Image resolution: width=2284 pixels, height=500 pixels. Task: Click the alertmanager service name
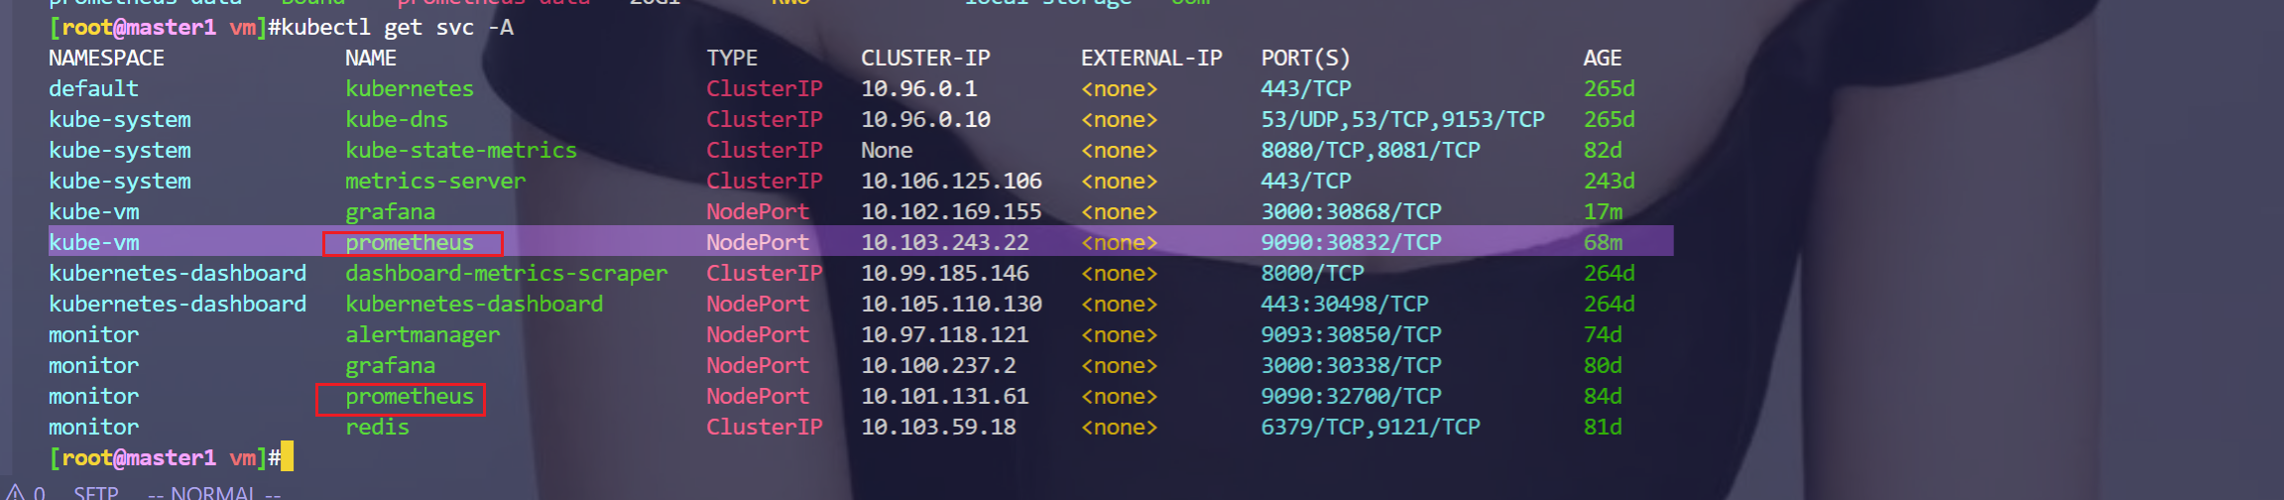click(422, 335)
